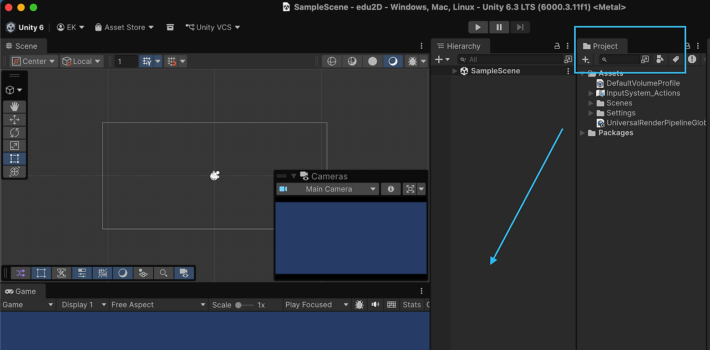Click Search by Type icon in Project
The width and height of the screenshot is (710, 350).
(660, 59)
